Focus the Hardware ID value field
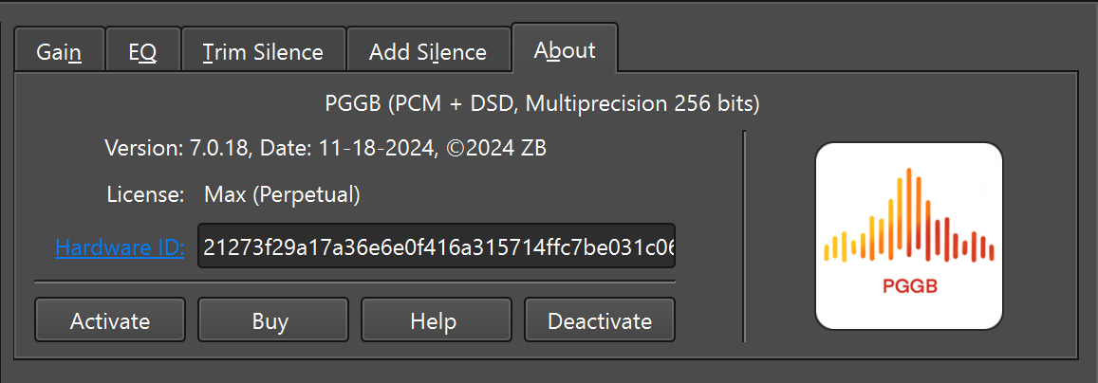Screen dimensions: 1098x383 [x=437, y=246]
